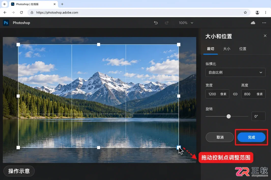Click the tab search arrow button
The height and width of the screenshot is (180, 271).
[x=5, y=4]
